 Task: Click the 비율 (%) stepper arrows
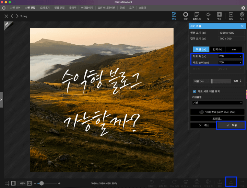coord(240,81)
